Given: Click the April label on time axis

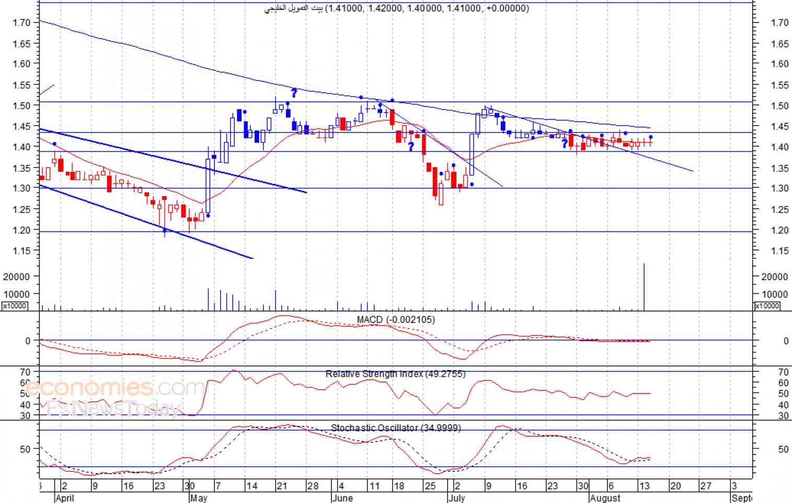Looking at the screenshot, I should pyautogui.click(x=64, y=498).
